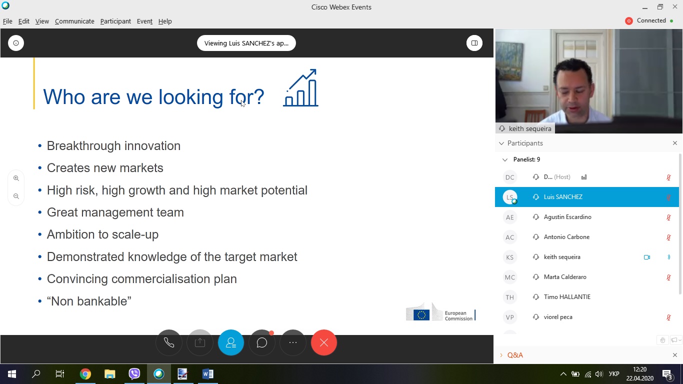The image size is (683, 384).
Task: Click the LS avatar for Luis SANCHEZ
Action: (x=509, y=197)
